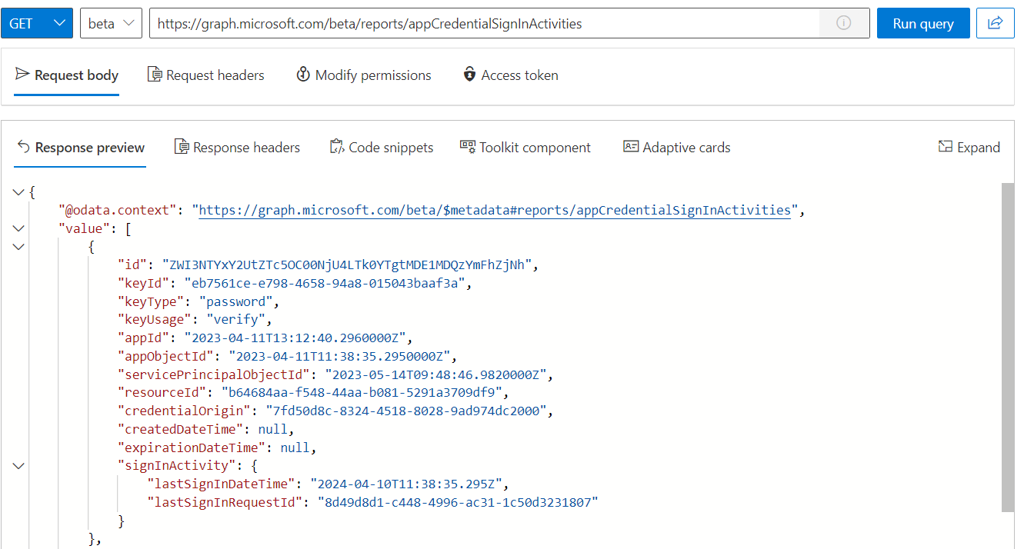Click the "createdDateTime" key
The image size is (1024, 549).
179,430
